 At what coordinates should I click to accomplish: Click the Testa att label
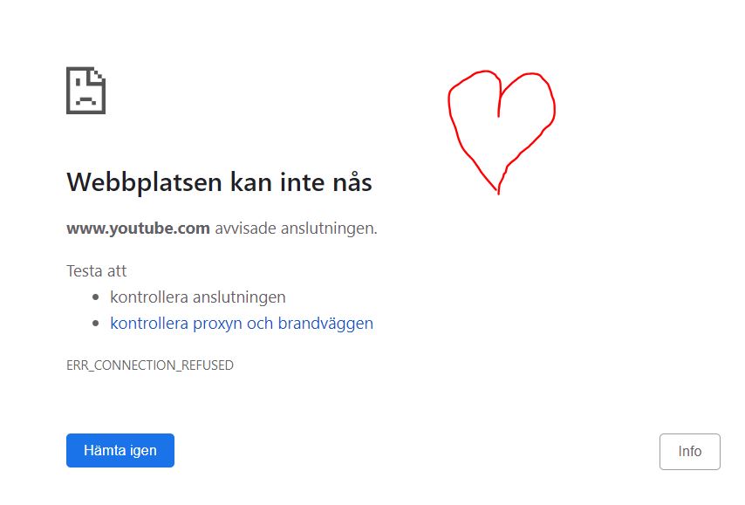(x=97, y=271)
